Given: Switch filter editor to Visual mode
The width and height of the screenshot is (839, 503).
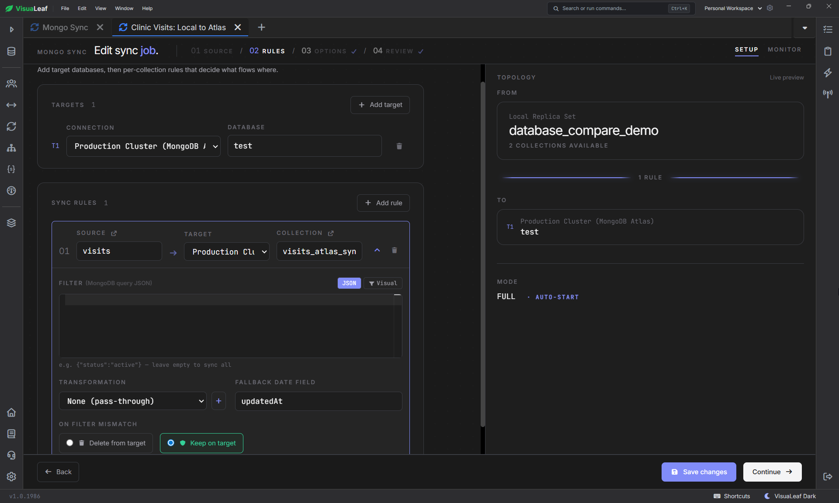Looking at the screenshot, I should 383,283.
